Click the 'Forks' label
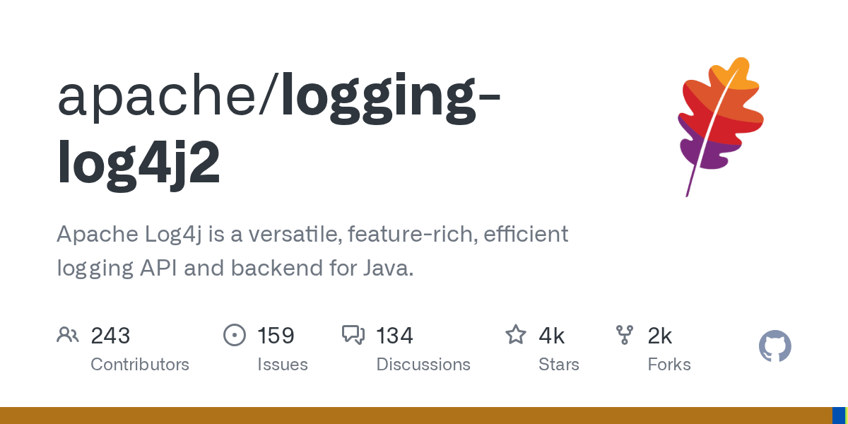 669,365
